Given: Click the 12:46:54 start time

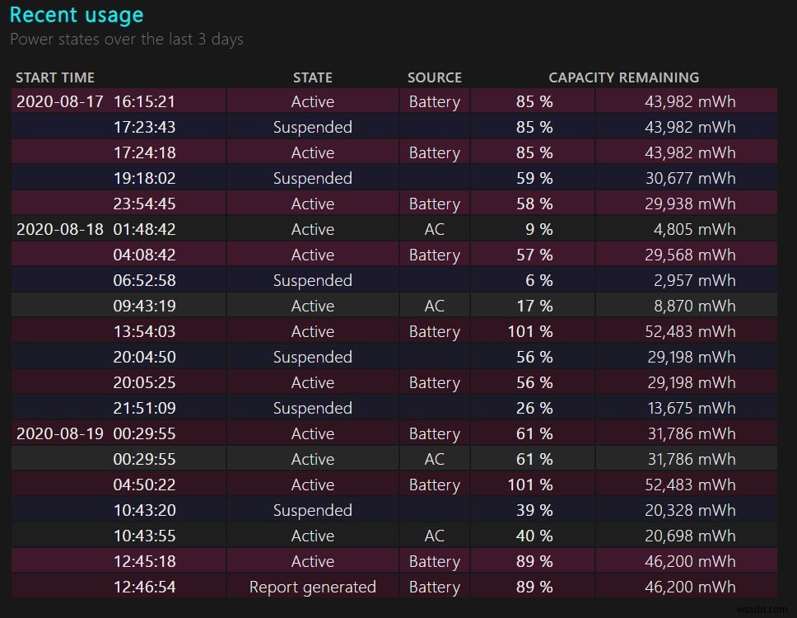Looking at the screenshot, I should point(144,587).
